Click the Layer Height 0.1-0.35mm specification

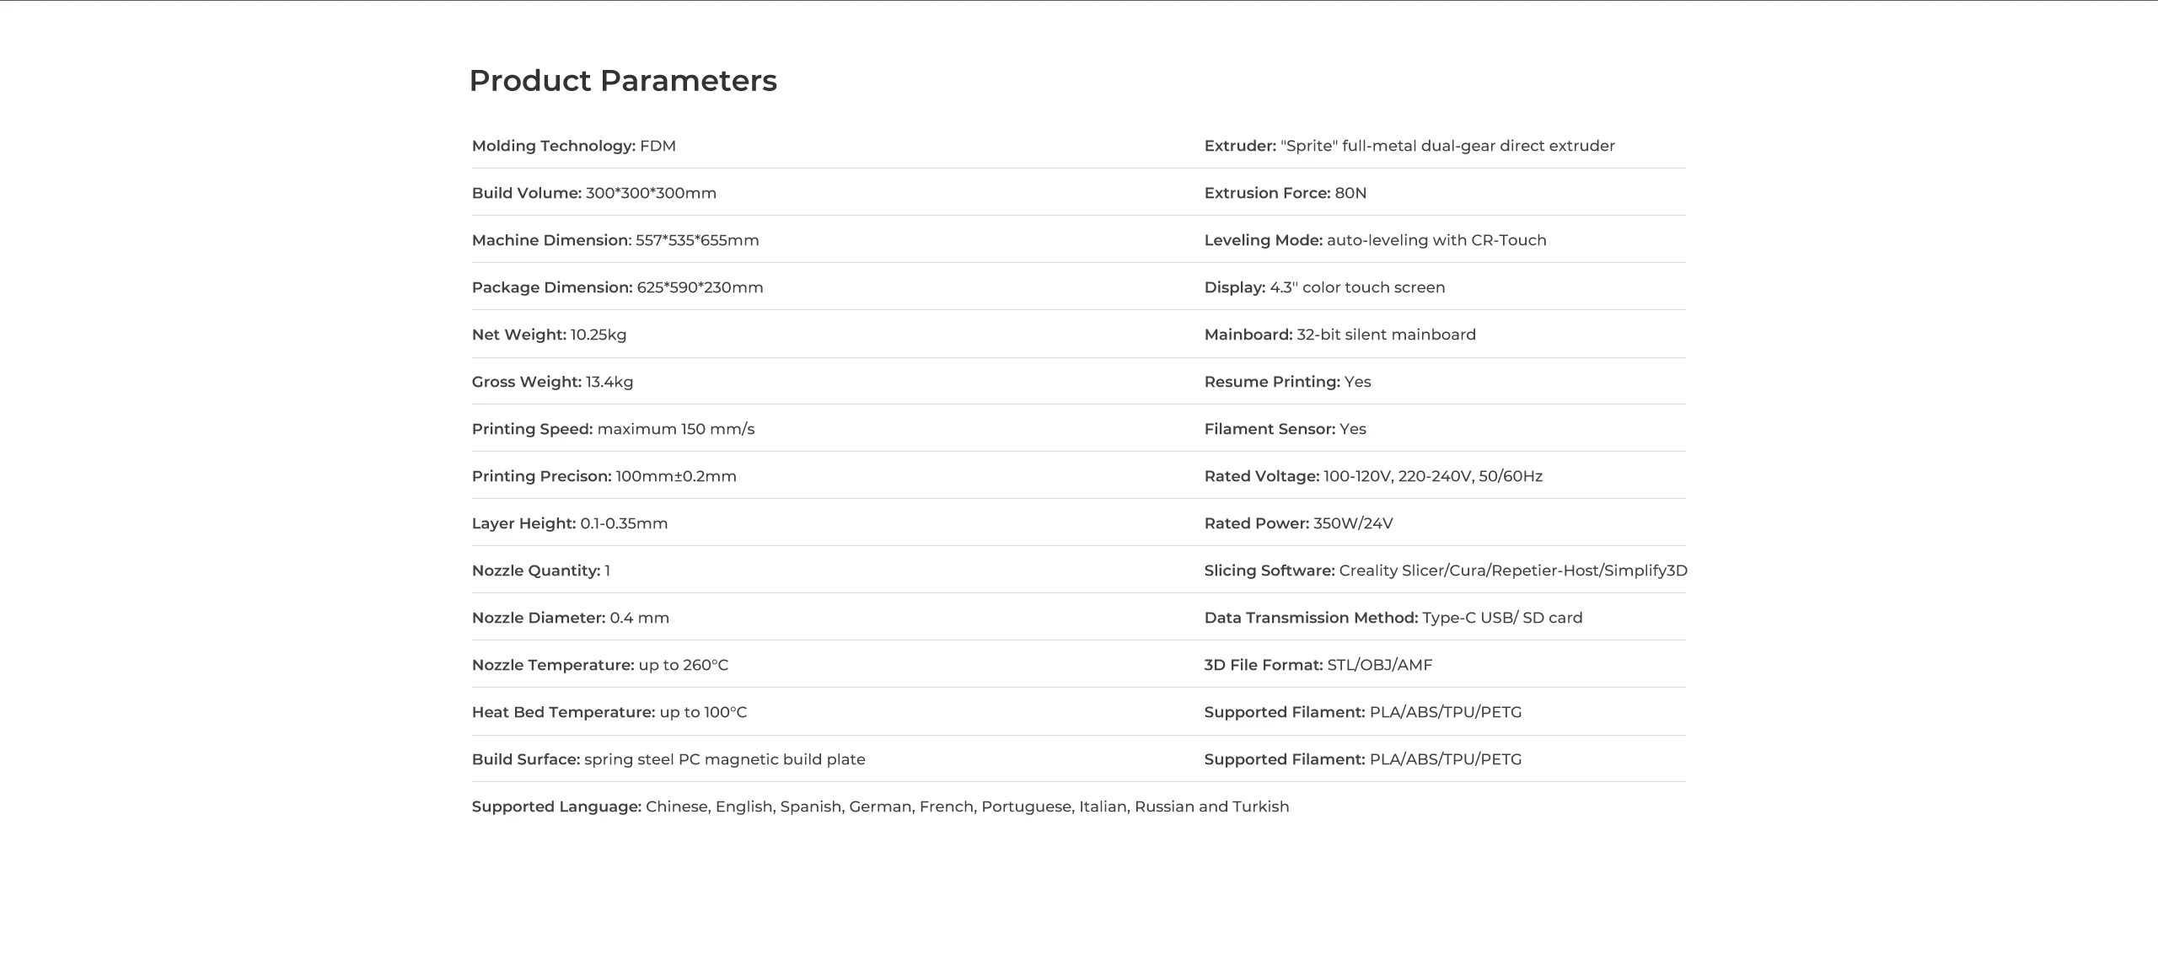point(569,523)
